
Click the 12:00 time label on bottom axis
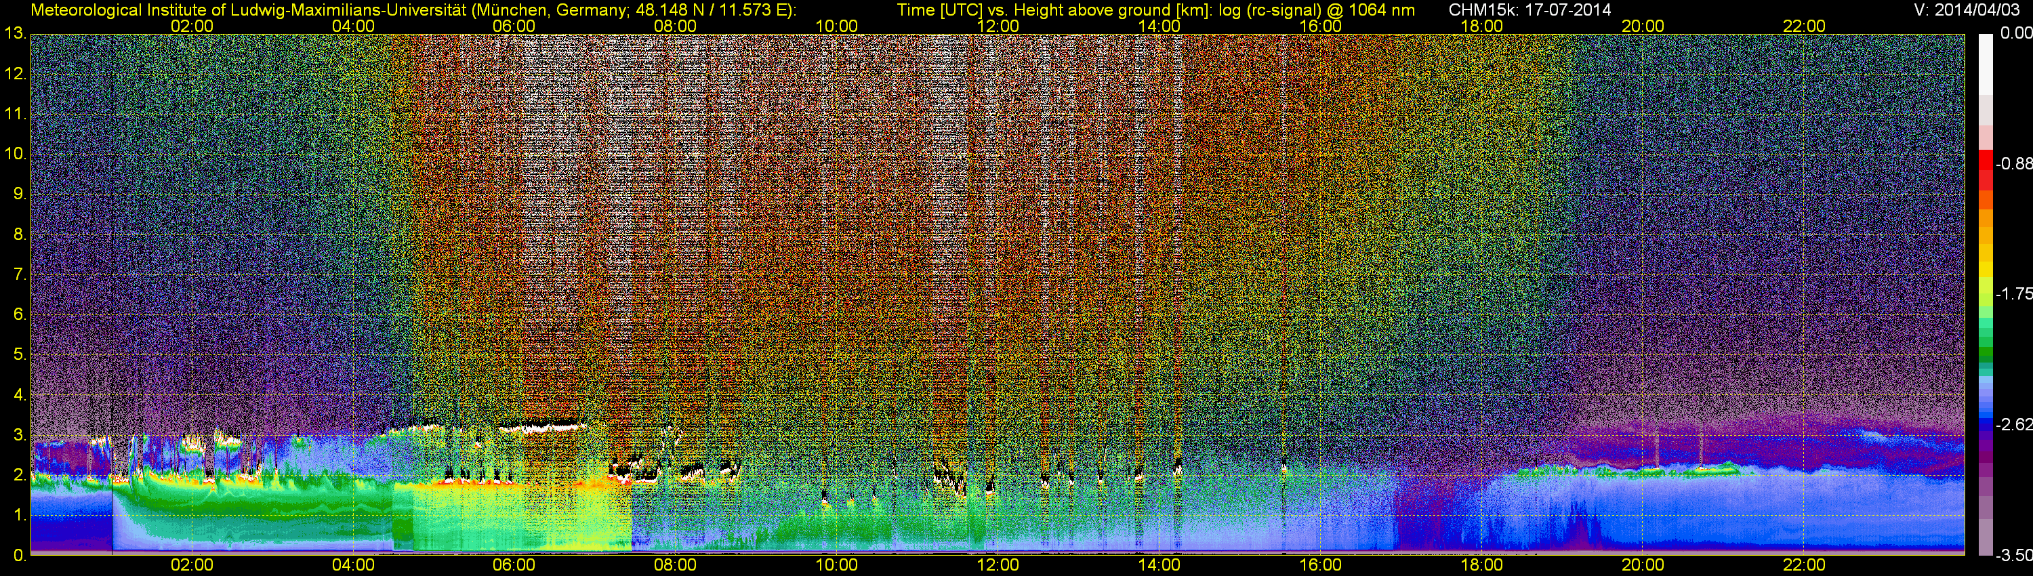(998, 565)
